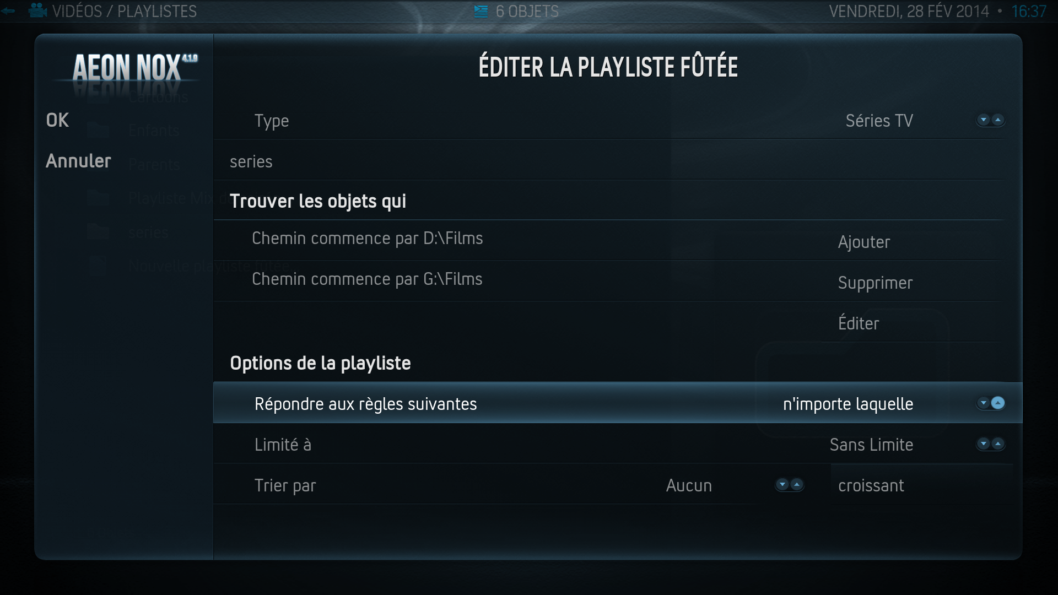Click the down arrow for Limité à
This screenshot has height=595, width=1058.
click(x=984, y=443)
